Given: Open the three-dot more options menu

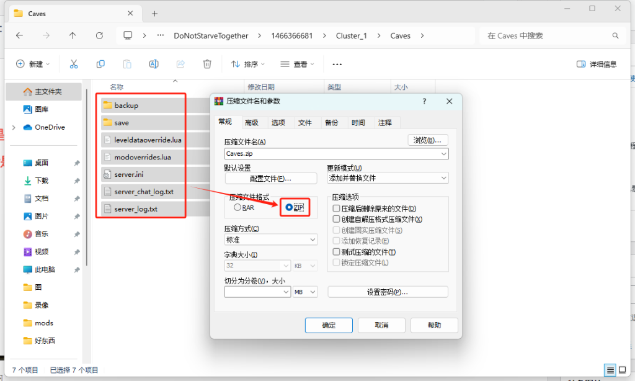Looking at the screenshot, I should (x=337, y=64).
